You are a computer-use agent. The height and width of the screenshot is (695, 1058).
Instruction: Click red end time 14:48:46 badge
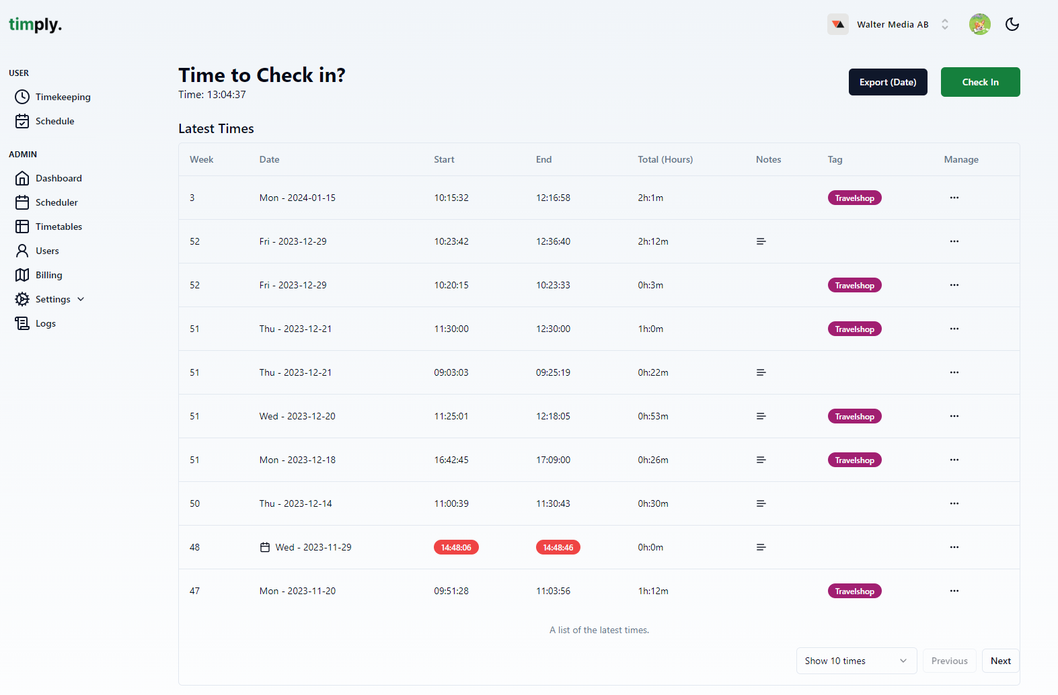click(x=558, y=547)
